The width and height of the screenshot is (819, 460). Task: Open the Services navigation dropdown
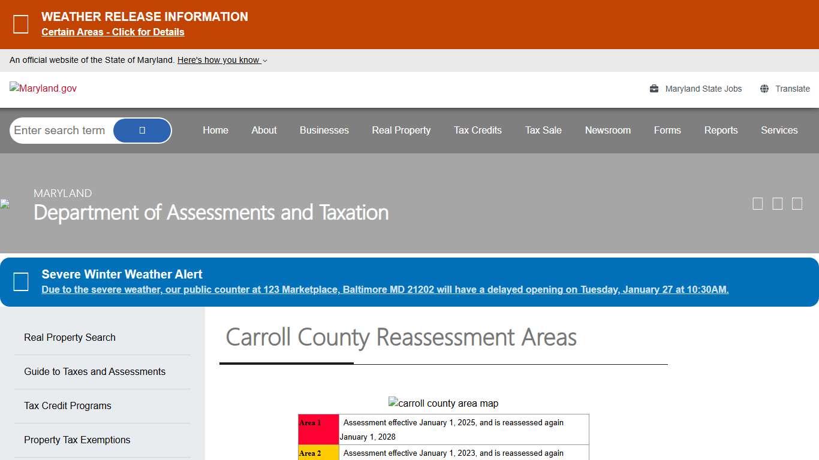pyautogui.click(x=779, y=130)
